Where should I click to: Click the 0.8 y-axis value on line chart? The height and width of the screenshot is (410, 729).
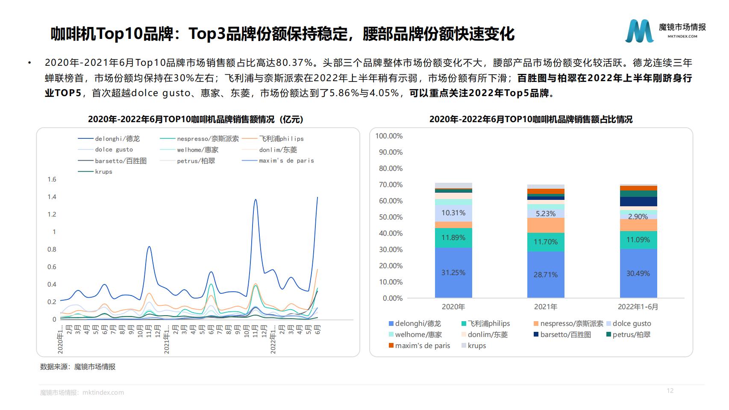pyautogui.click(x=52, y=249)
